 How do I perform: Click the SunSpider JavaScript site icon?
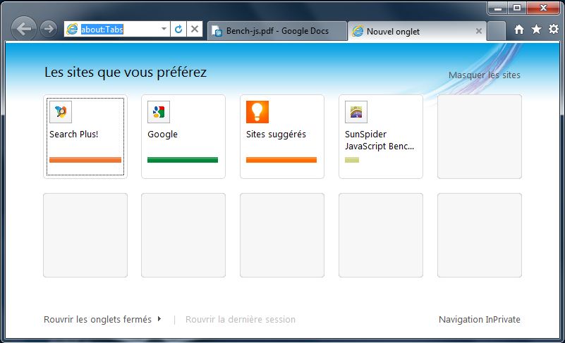tap(356, 112)
